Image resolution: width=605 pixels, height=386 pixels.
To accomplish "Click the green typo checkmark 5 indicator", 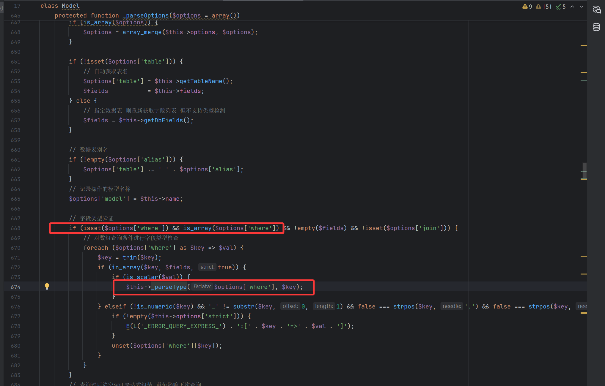I will click(560, 7).
